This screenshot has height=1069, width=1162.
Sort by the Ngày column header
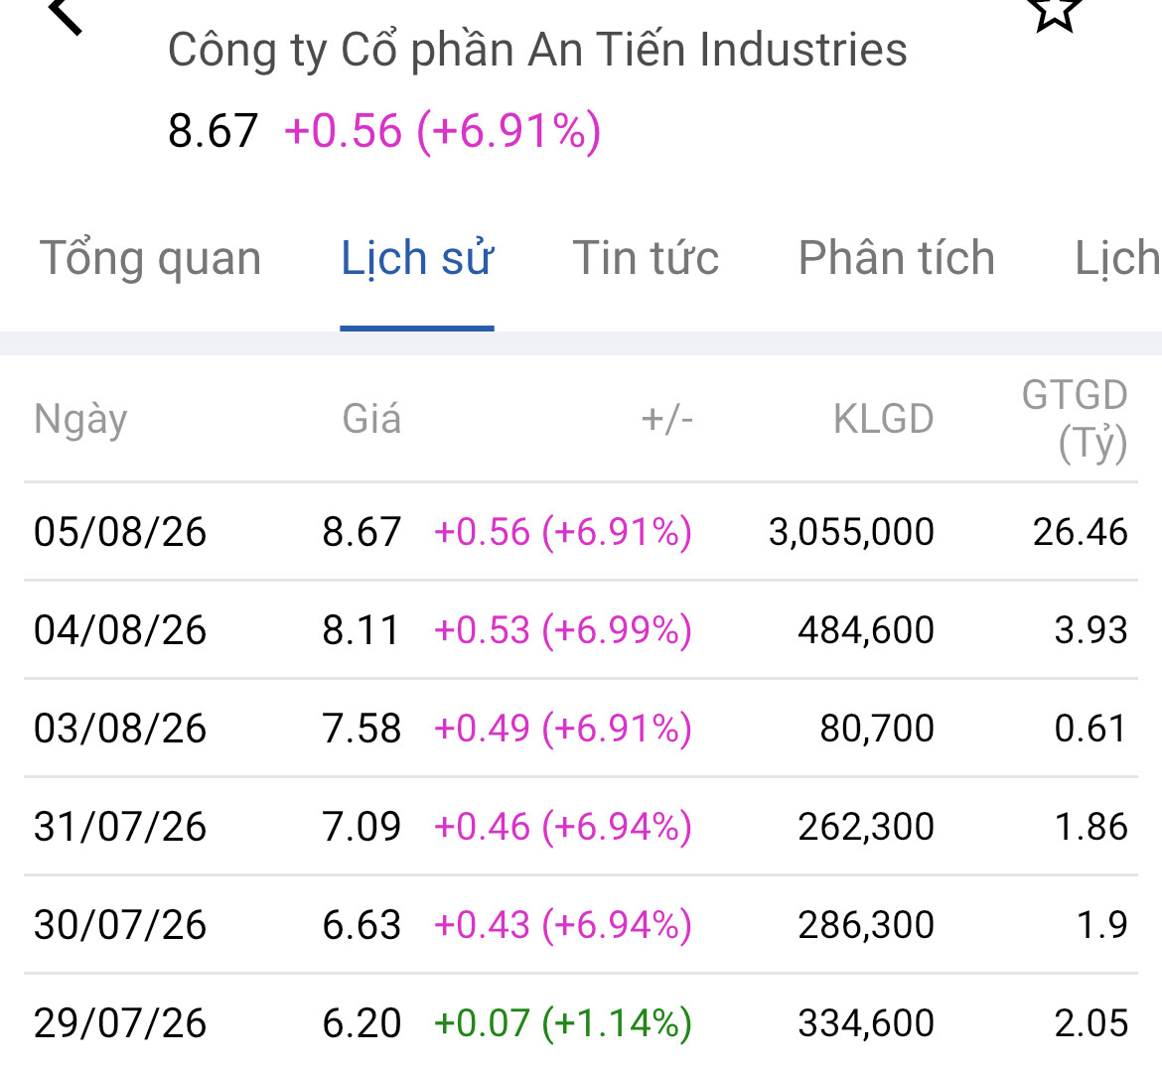80,419
